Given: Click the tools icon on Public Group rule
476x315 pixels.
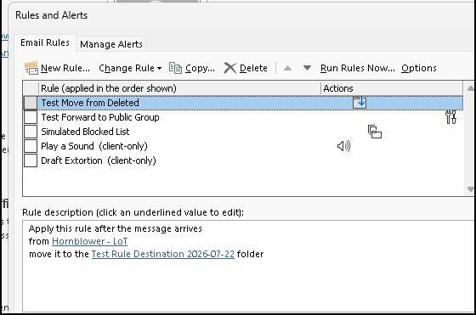Looking at the screenshot, I should [450, 117].
